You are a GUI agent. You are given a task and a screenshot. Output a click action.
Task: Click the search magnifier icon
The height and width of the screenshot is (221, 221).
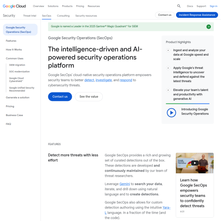pos(179,6)
